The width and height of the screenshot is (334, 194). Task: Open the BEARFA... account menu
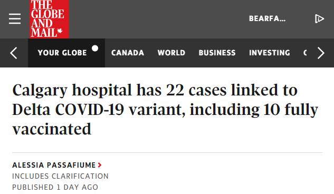pos(268,19)
